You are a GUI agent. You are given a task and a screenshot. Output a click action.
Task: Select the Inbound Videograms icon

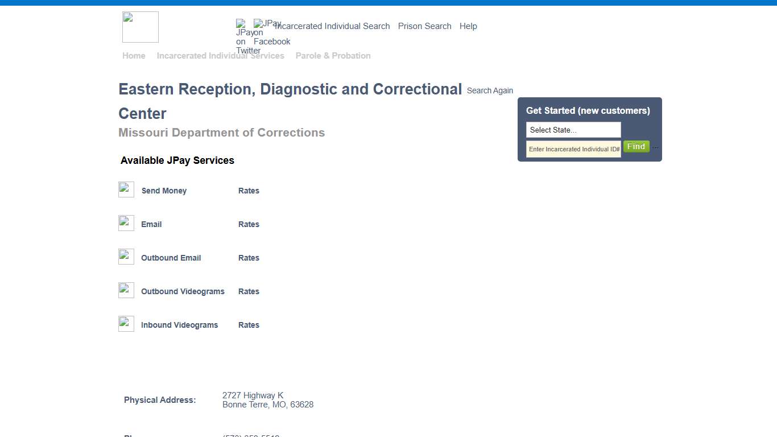pyautogui.click(x=126, y=323)
